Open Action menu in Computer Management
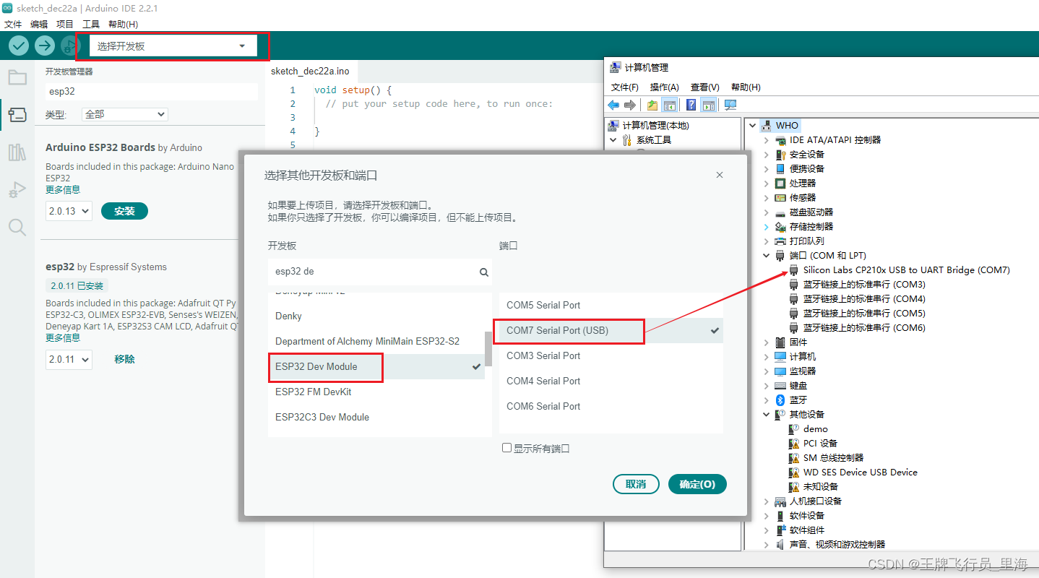Viewport: 1039px width, 578px height. pyautogui.click(x=664, y=87)
